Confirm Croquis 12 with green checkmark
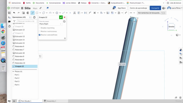Screen dimensions: 183x103 tap(61, 17)
